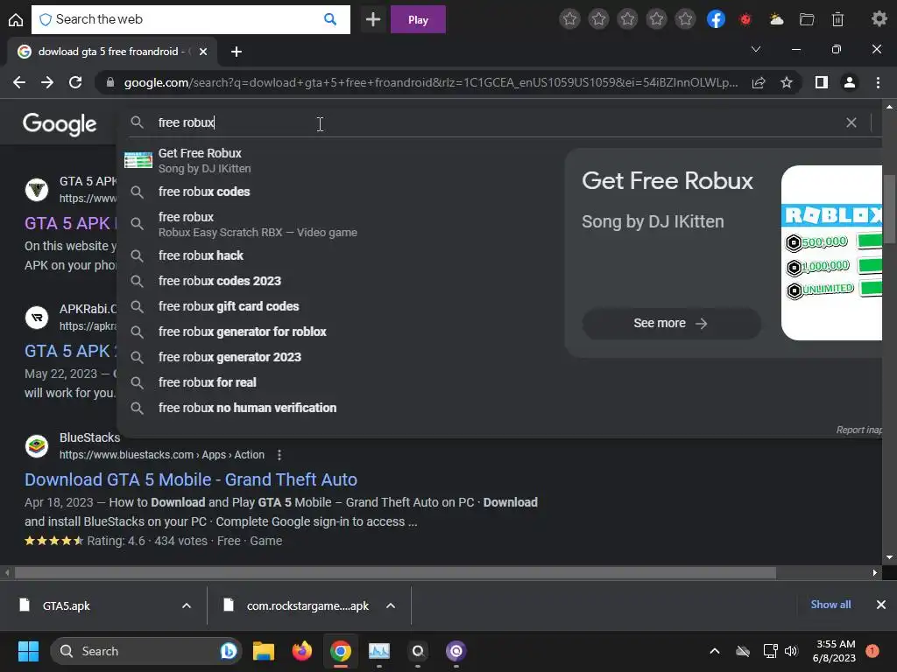The width and height of the screenshot is (897, 672).
Task: Click the Google search text field
Action: pos(492,122)
